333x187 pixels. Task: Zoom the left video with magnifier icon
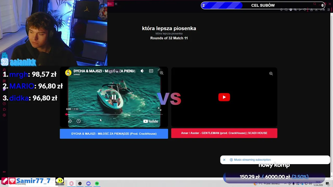[x=162, y=73]
